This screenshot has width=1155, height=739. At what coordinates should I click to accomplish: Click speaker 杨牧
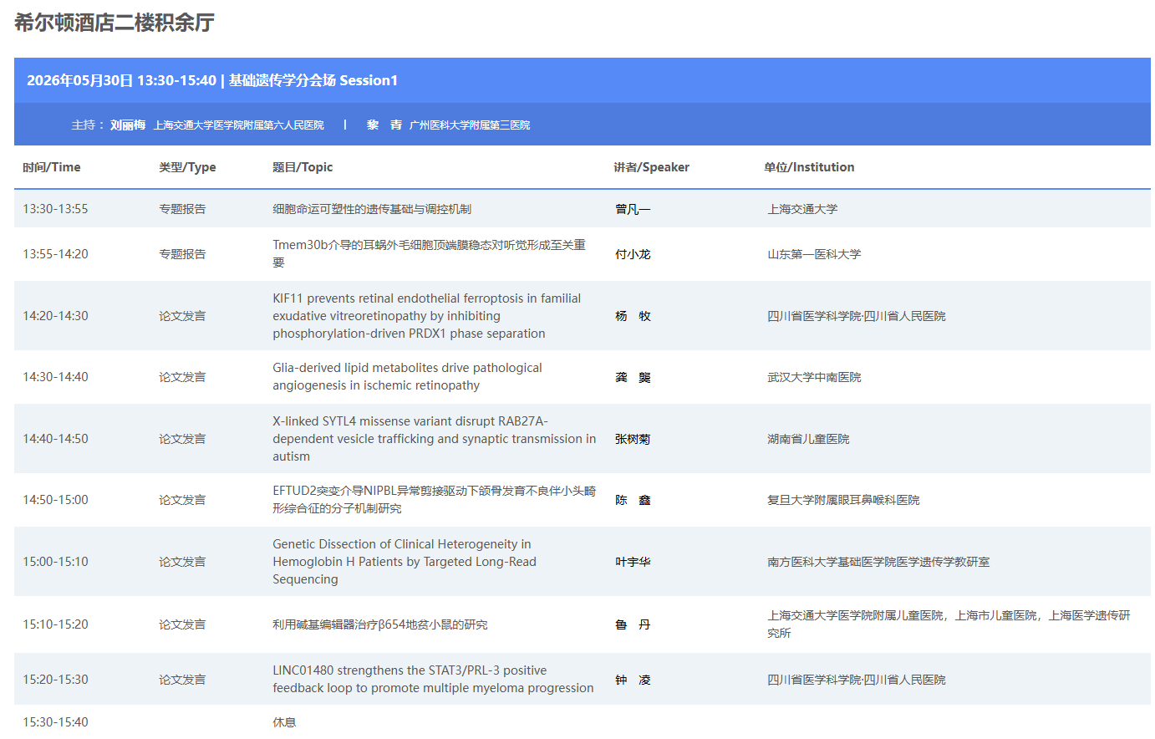(x=633, y=316)
